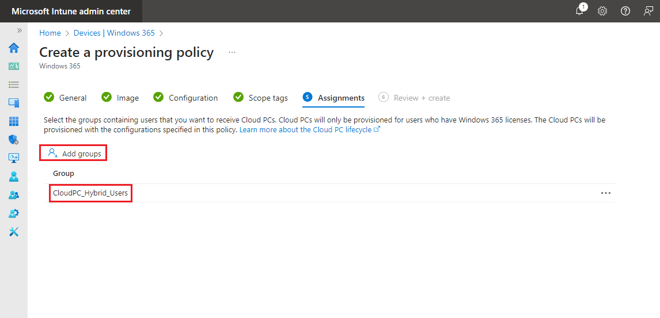
Task: Go to Review + create step
Action: click(x=414, y=98)
